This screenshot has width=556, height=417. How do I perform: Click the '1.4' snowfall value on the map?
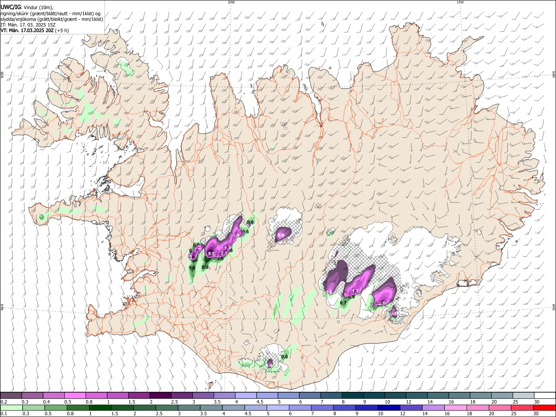click(236, 235)
